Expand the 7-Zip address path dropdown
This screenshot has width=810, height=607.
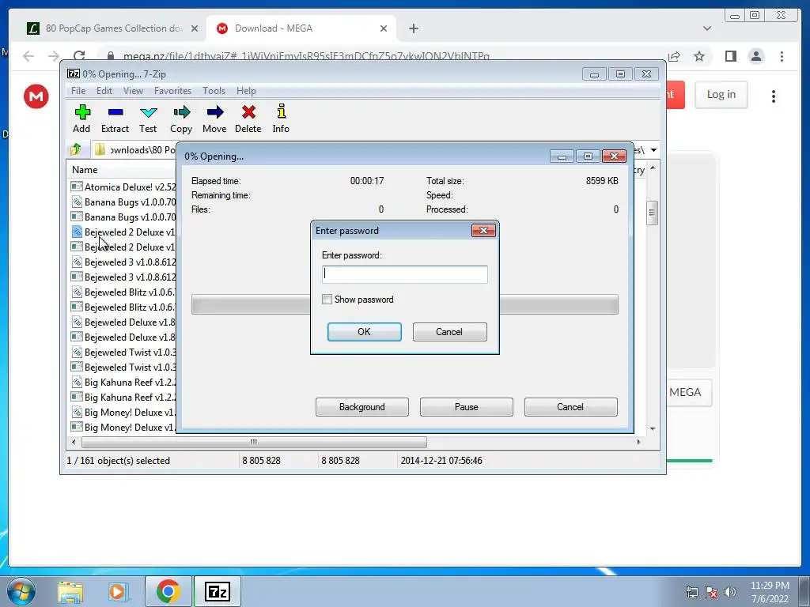coord(653,150)
